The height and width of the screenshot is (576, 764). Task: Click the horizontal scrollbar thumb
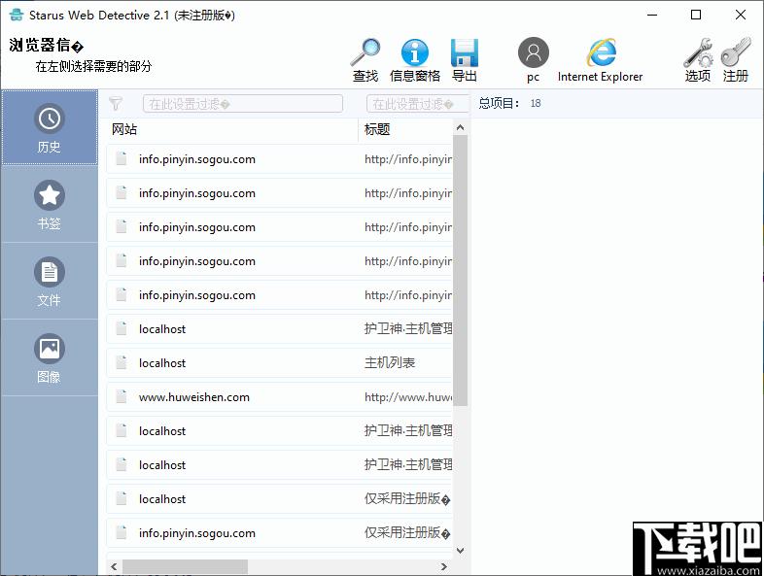(185, 566)
